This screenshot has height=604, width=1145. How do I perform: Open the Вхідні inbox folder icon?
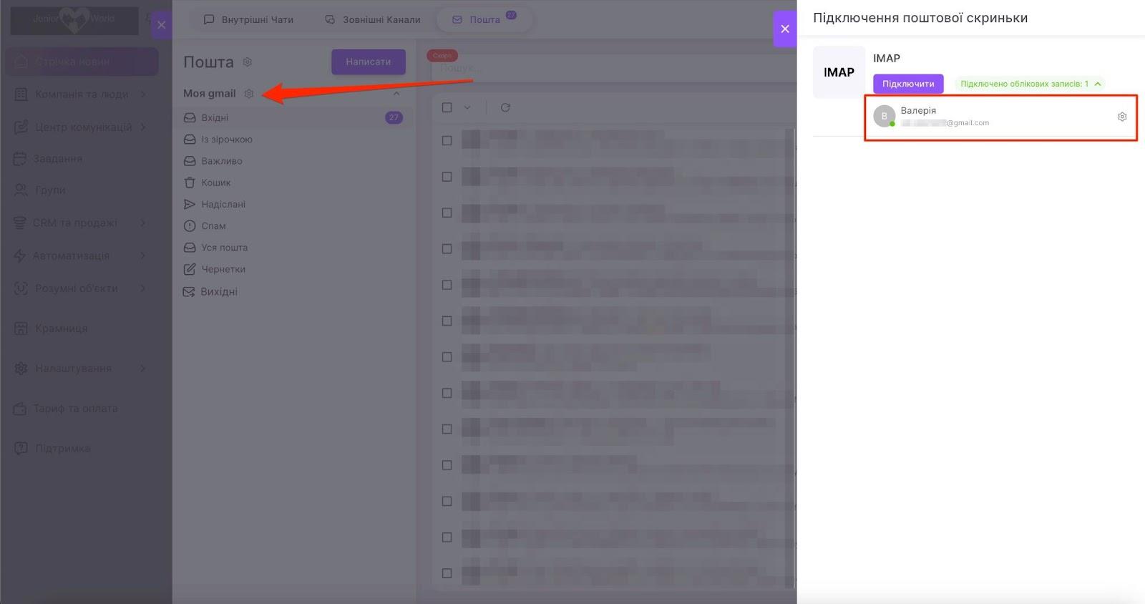(190, 117)
